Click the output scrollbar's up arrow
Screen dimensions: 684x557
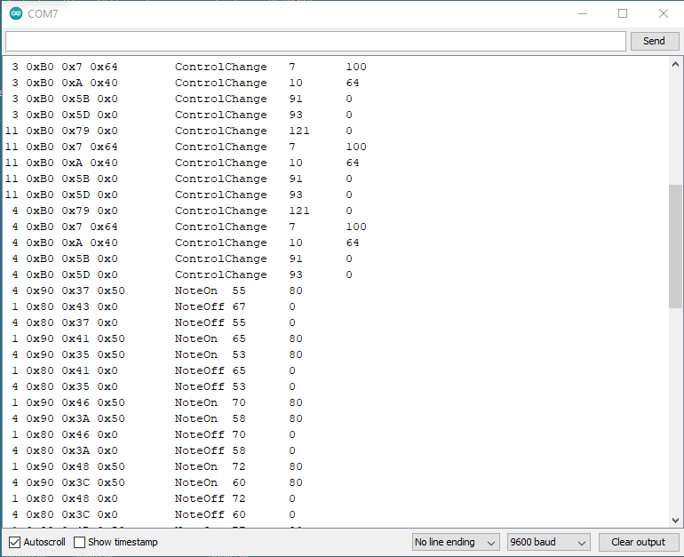pos(675,65)
